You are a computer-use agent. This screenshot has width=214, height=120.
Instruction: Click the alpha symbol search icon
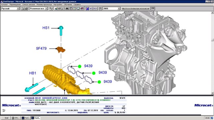pos(60,8)
